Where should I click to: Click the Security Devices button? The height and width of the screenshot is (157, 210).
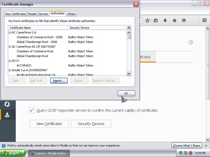pos(91,124)
